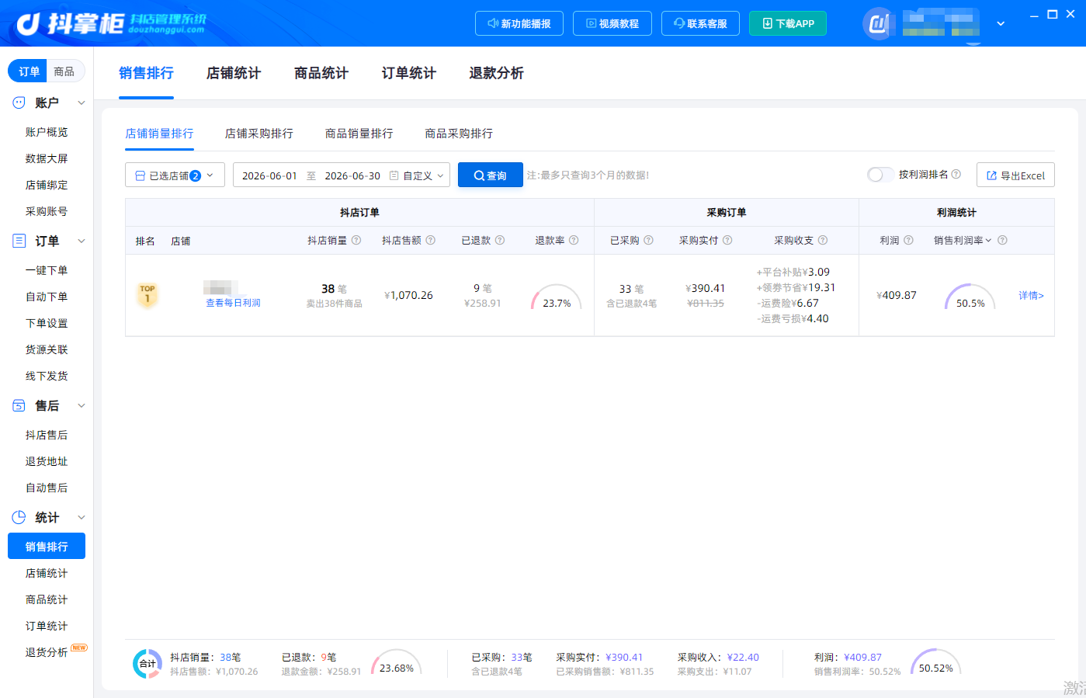This screenshot has height=698, width=1086.
Task: Switch to the 店铺统计 tab
Action: [x=234, y=73]
